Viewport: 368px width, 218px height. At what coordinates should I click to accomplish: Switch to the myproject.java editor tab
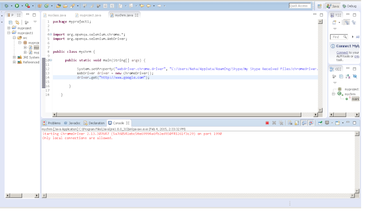coord(88,15)
